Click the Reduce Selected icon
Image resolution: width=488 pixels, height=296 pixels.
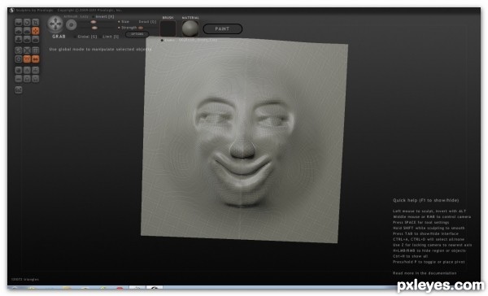[x=27, y=50]
